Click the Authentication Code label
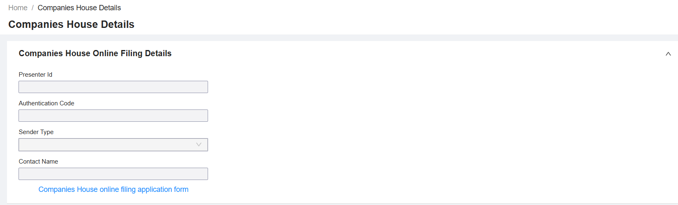This screenshot has height=205, width=678. 46,103
